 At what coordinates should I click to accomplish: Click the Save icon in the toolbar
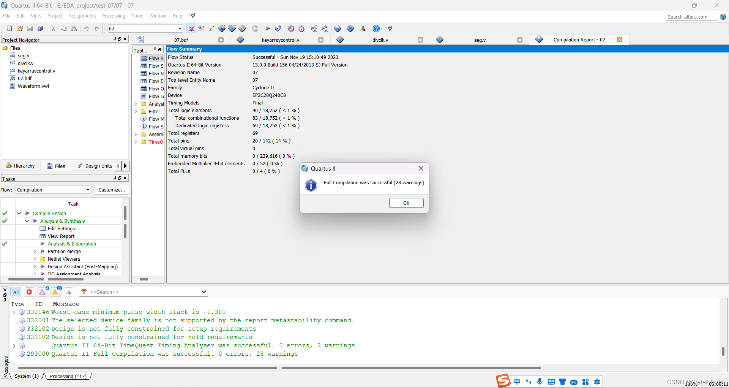point(30,29)
